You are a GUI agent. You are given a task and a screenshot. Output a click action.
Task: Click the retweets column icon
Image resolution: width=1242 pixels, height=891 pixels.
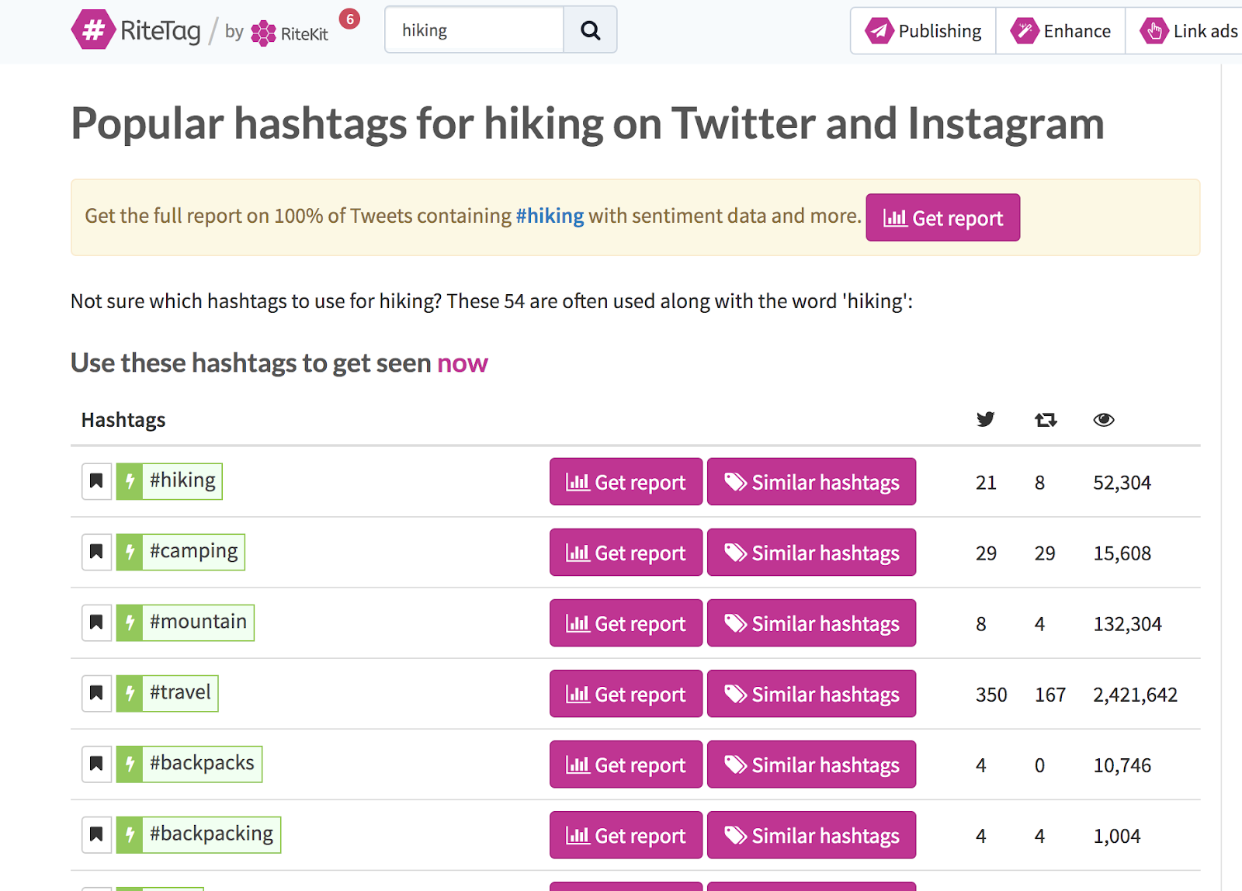(1045, 420)
